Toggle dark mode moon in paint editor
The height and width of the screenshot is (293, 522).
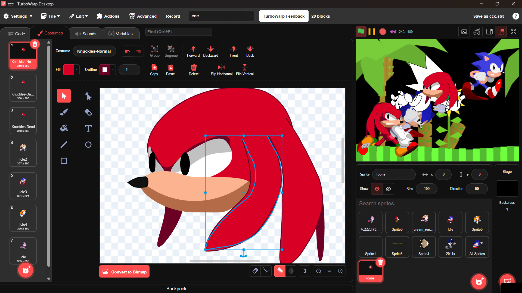tap(304, 271)
